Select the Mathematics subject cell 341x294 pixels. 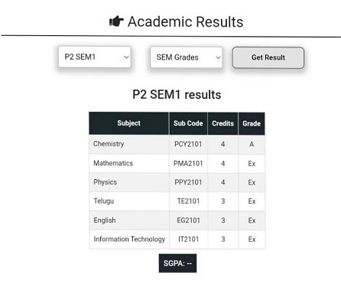click(x=129, y=163)
